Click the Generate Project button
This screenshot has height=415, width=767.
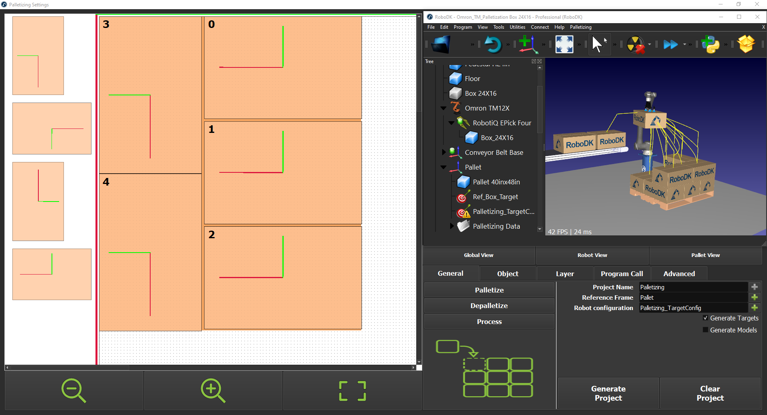608,393
